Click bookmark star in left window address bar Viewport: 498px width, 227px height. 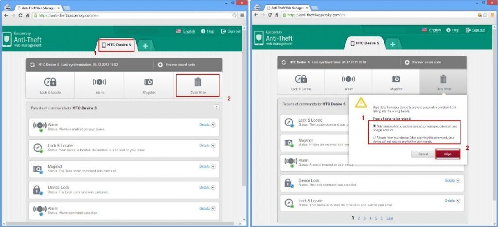234,15
